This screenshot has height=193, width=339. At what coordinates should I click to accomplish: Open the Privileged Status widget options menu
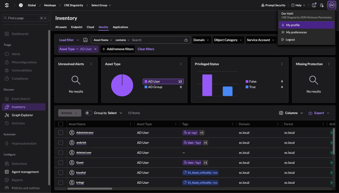pyautogui.click(x=282, y=64)
